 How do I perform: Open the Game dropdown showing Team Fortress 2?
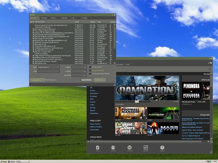[49, 67]
